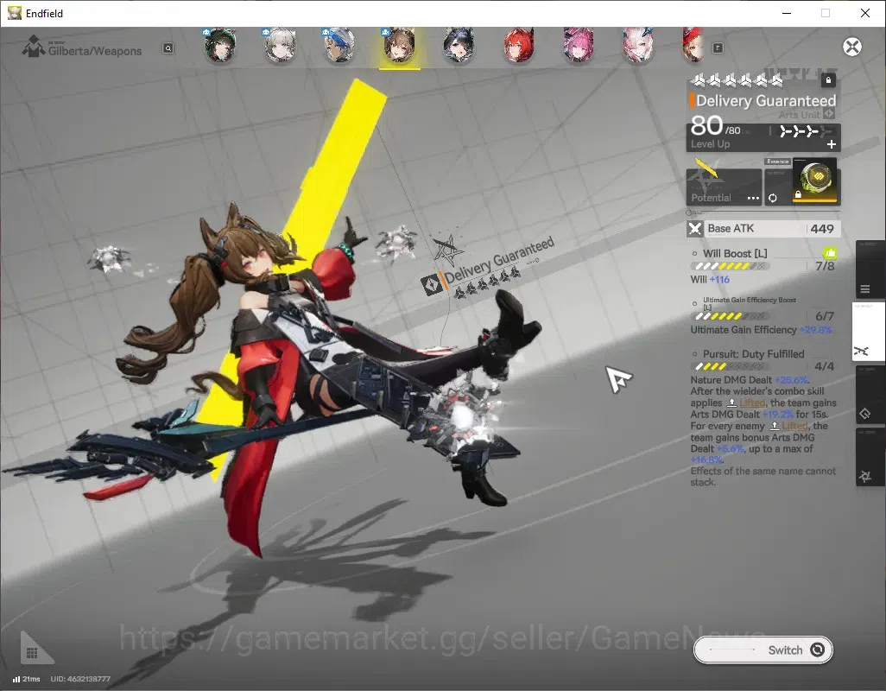Select the red-haired operator portrait

(x=519, y=46)
